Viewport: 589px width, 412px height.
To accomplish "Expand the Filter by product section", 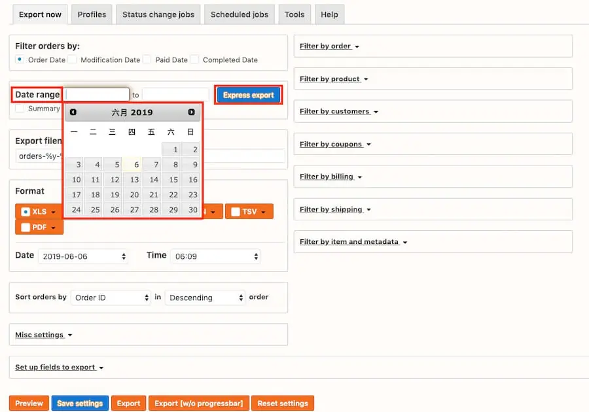I will tap(334, 78).
